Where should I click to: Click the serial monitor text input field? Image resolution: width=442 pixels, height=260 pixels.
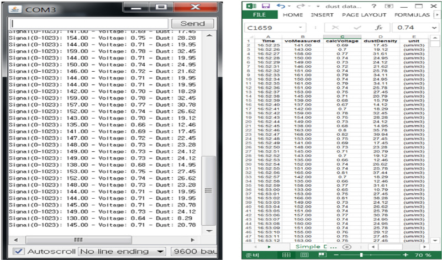click(88, 23)
